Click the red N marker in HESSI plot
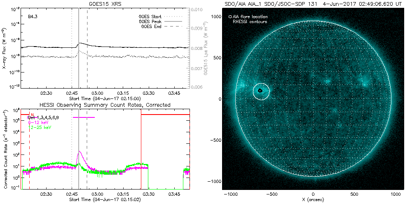Image resolution: width=412 pixels, height=206 pixels. [x=32, y=115]
